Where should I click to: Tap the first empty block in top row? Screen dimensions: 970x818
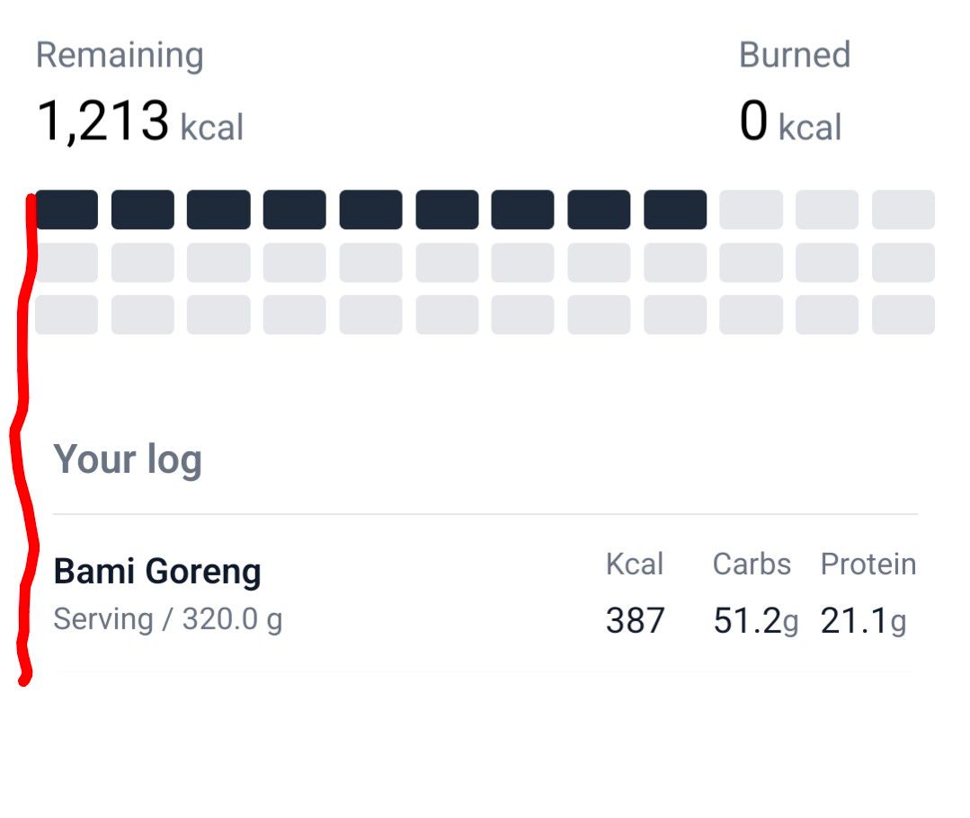751,209
